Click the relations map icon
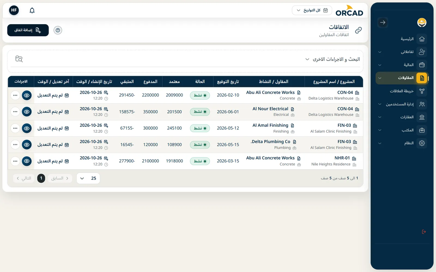The width and height of the screenshot is (436, 272). (x=422, y=91)
